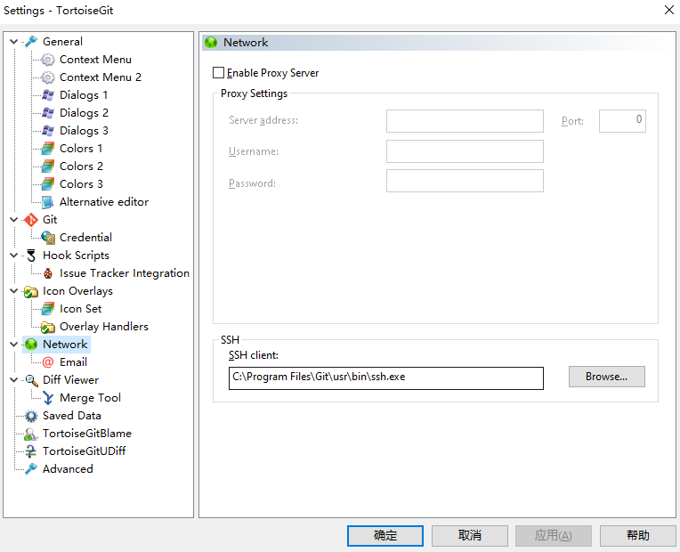Viewport: 680px width, 552px height.
Task: Click the Saved Data gear icon
Action: [x=31, y=416]
